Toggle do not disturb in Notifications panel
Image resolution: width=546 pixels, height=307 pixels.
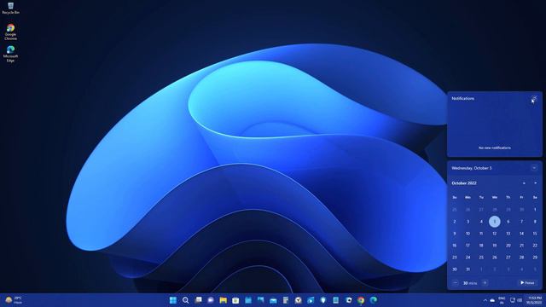click(x=534, y=99)
